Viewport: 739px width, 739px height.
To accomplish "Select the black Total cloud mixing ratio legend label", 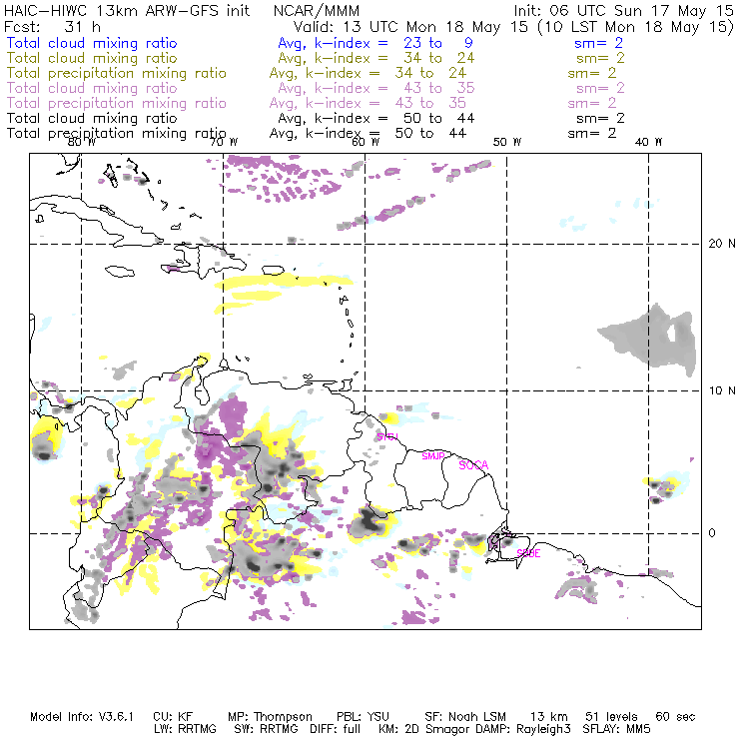I will (x=92, y=118).
